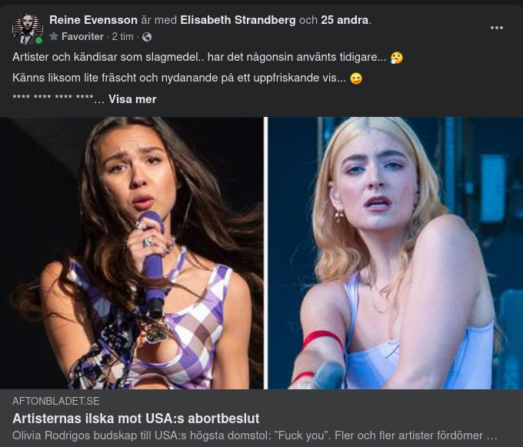Click the line starting "Känns liksom lite fräscht"
Image resolution: width=523 pixels, height=447 pixels.
[178, 78]
